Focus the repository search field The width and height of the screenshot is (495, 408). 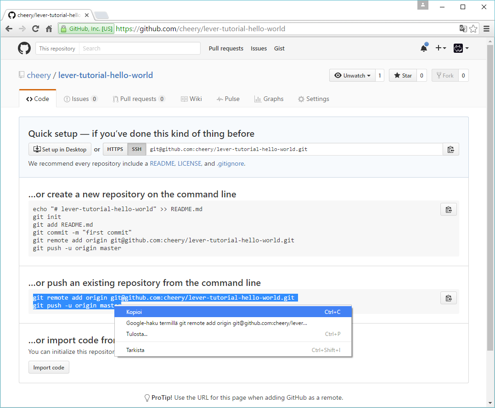(x=140, y=48)
